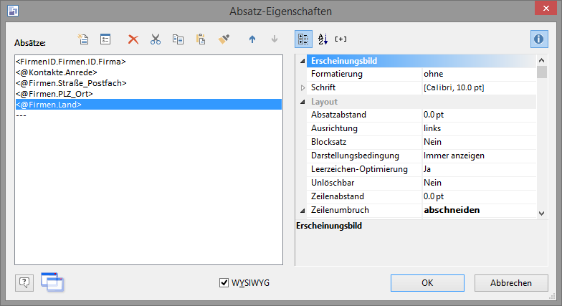
Task: Delete paragraph with the red X icon
Action: coord(133,40)
